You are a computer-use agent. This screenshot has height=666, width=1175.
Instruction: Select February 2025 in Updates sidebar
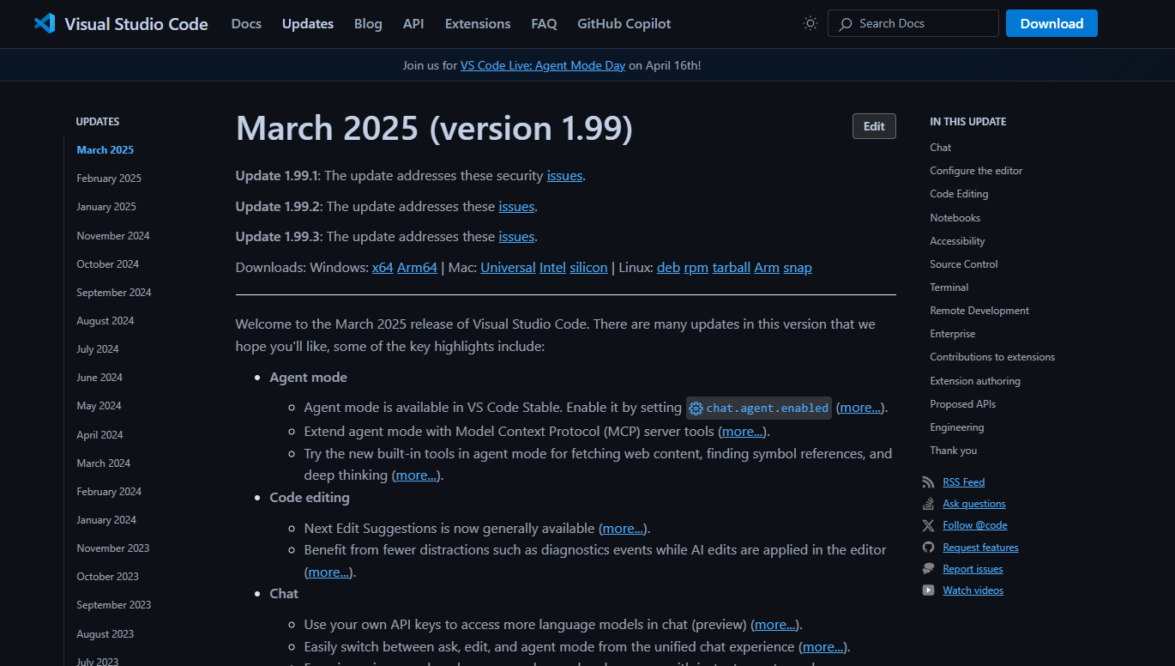point(109,179)
